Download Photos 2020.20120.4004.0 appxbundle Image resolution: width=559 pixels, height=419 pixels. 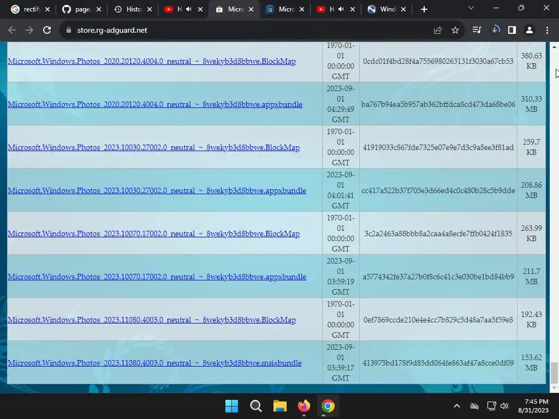155,104
